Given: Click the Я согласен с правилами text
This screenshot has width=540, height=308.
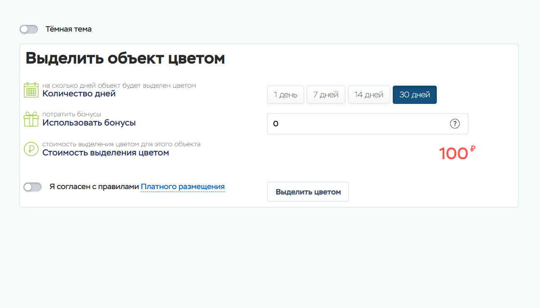Looking at the screenshot, I should (x=94, y=187).
